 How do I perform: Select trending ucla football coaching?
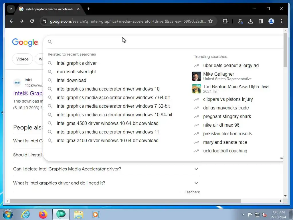click(225, 151)
